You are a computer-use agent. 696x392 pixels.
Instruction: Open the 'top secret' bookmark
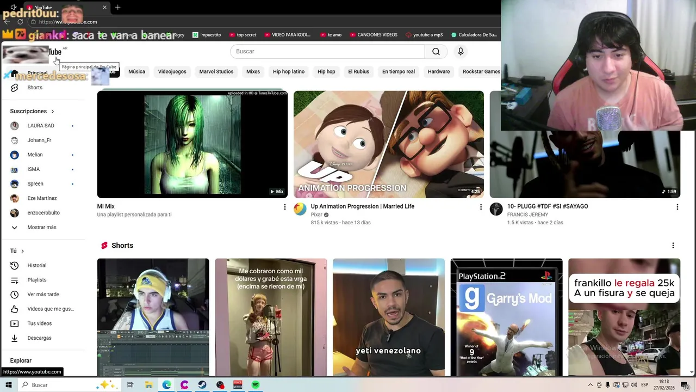click(243, 35)
